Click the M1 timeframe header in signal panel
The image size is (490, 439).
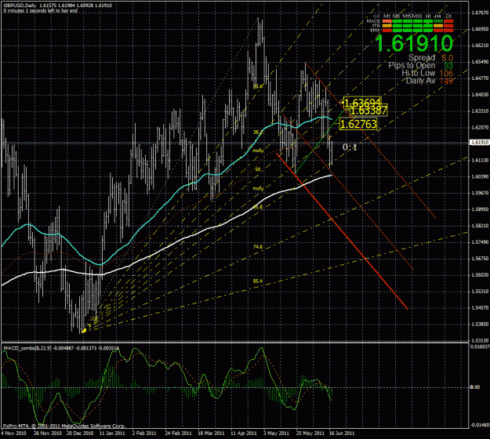click(x=387, y=16)
